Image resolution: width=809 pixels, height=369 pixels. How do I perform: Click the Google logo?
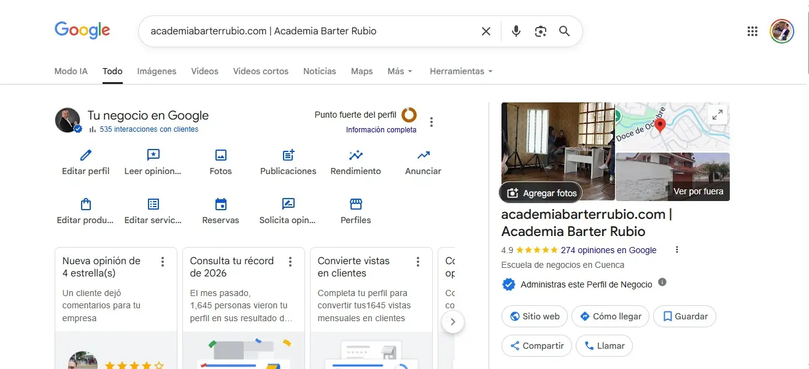[82, 31]
